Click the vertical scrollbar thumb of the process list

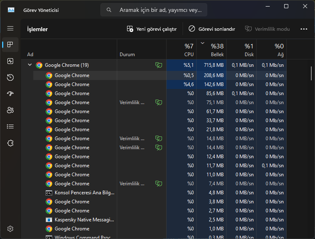click(311, 73)
